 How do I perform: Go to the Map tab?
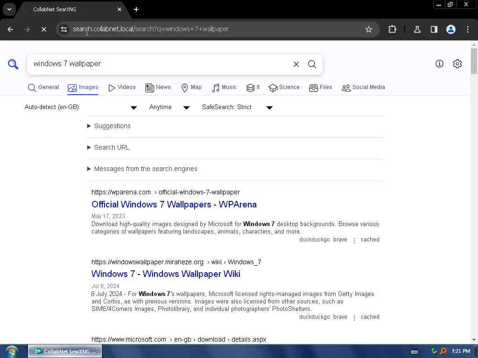tap(191, 87)
